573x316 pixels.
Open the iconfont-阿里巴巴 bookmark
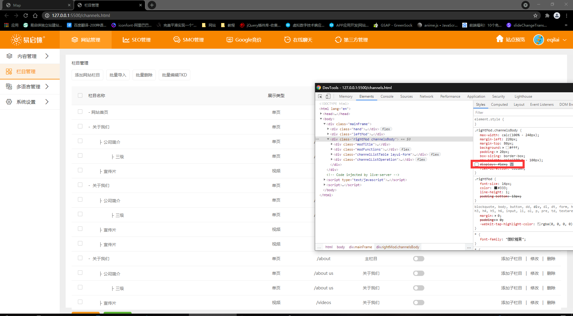point(132,25)
